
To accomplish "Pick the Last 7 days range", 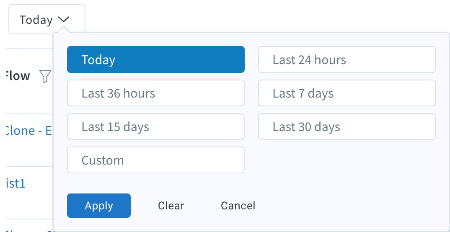I will coord(347,93).
